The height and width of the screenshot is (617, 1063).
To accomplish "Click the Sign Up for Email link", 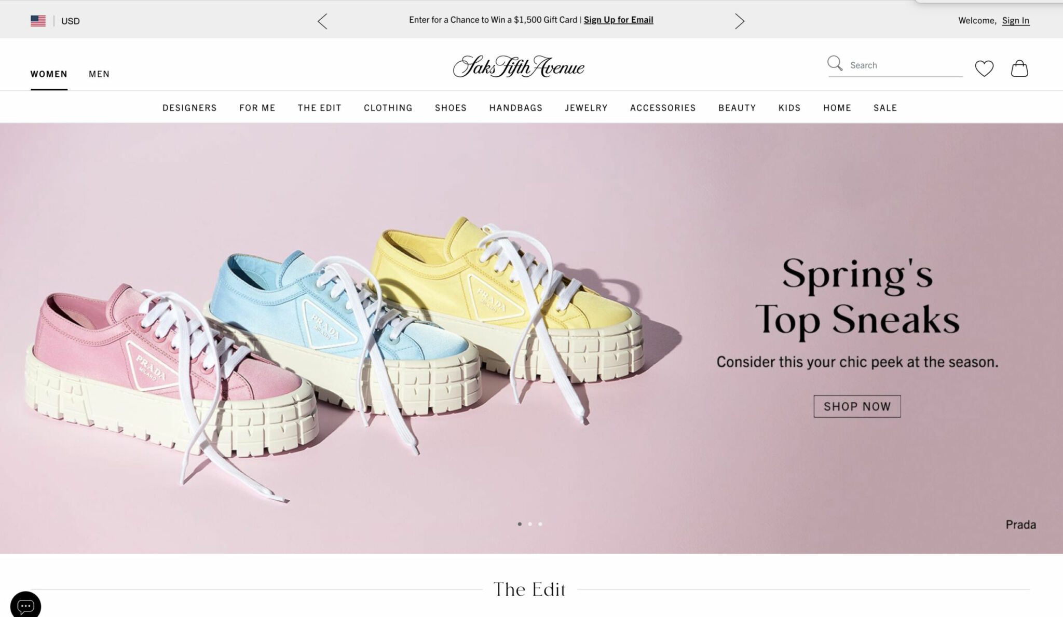I will [618, 20].
